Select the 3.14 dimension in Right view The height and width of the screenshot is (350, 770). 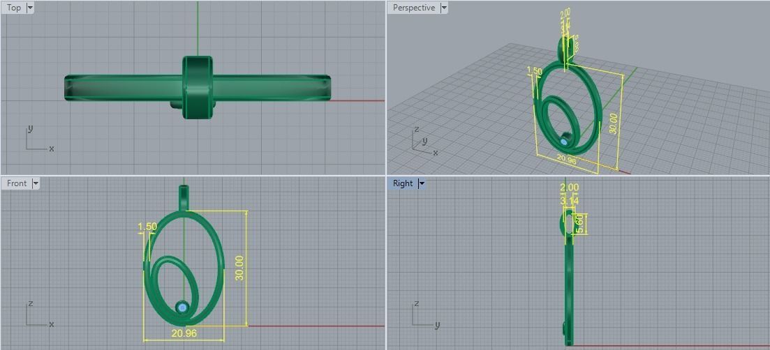tap(569, 201)
